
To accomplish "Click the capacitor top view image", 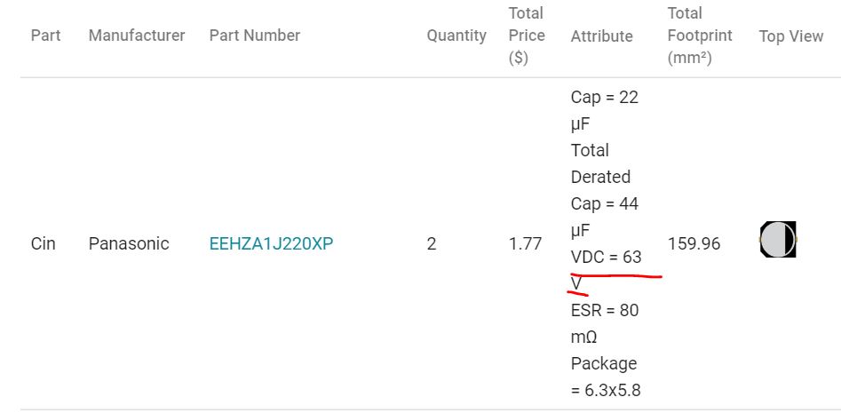I will [778, 240].
